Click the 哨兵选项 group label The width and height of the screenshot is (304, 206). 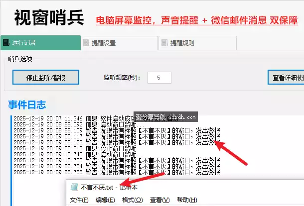click(x=20, y=59)
